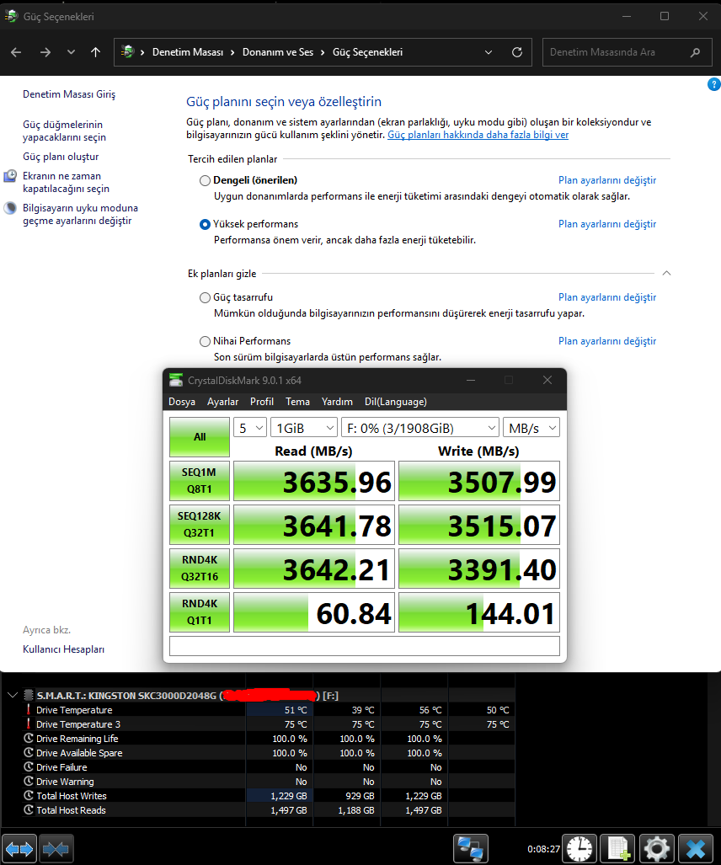Click the moon icon beside Bilgisayarın uyku moduna
The width and height of the screenshot is (721, 865).
pos(10,208)
